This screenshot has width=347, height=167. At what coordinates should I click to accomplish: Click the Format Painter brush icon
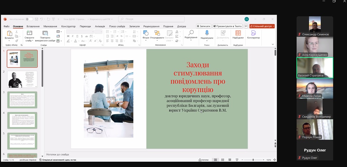pos(17,41)
